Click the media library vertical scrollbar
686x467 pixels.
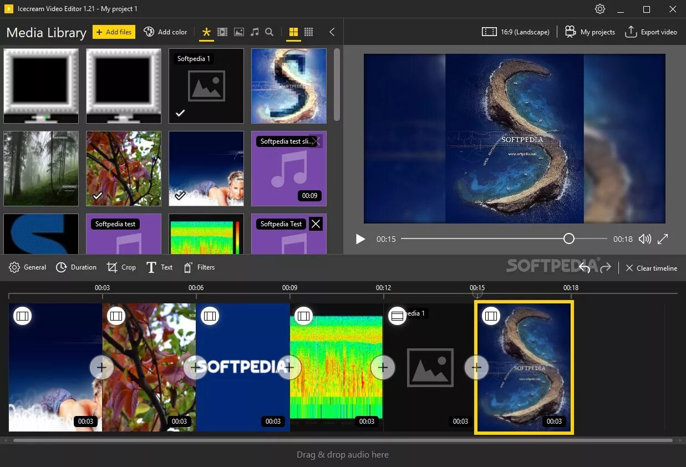(337, 84)
